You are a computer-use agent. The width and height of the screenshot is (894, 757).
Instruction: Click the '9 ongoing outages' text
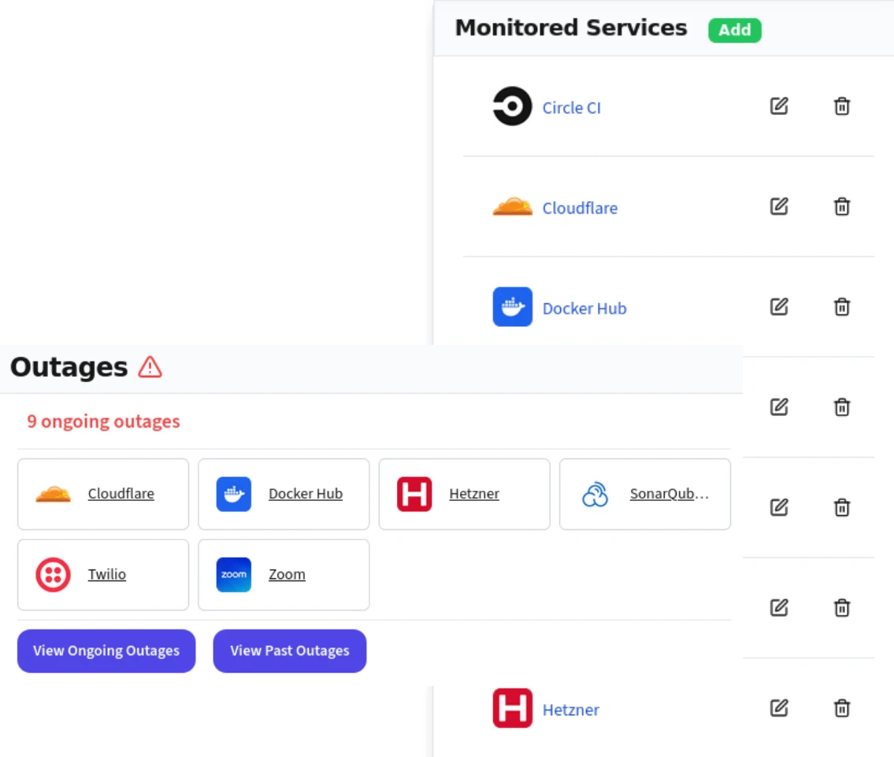coord(103,421)
